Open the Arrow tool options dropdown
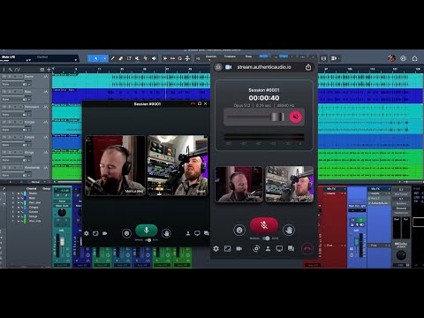424x318 pixels. tap(104, 58)
